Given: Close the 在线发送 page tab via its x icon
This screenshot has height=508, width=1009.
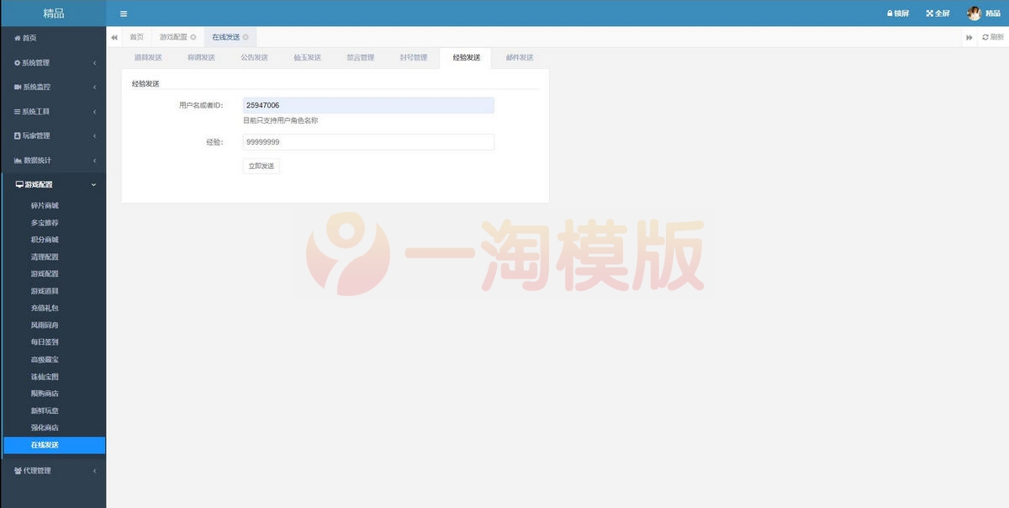Looking at the screenshot, I should [x=246, y=37].
